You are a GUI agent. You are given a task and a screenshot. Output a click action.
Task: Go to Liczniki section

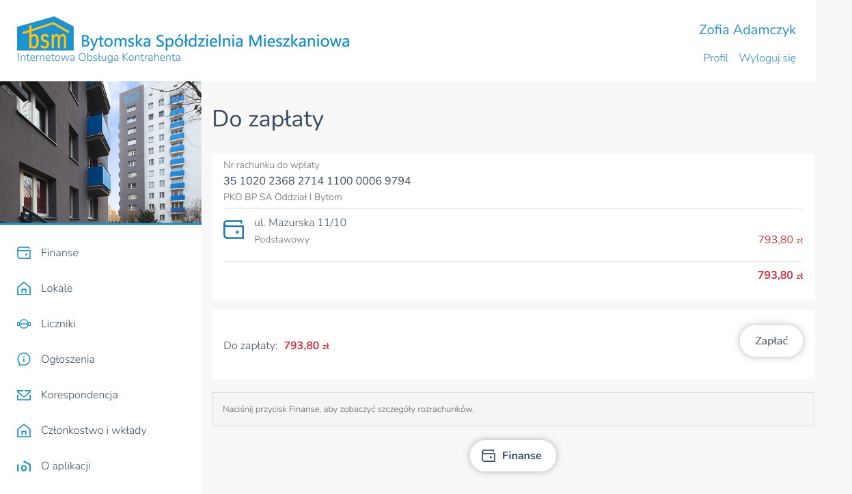pos(58,324)
